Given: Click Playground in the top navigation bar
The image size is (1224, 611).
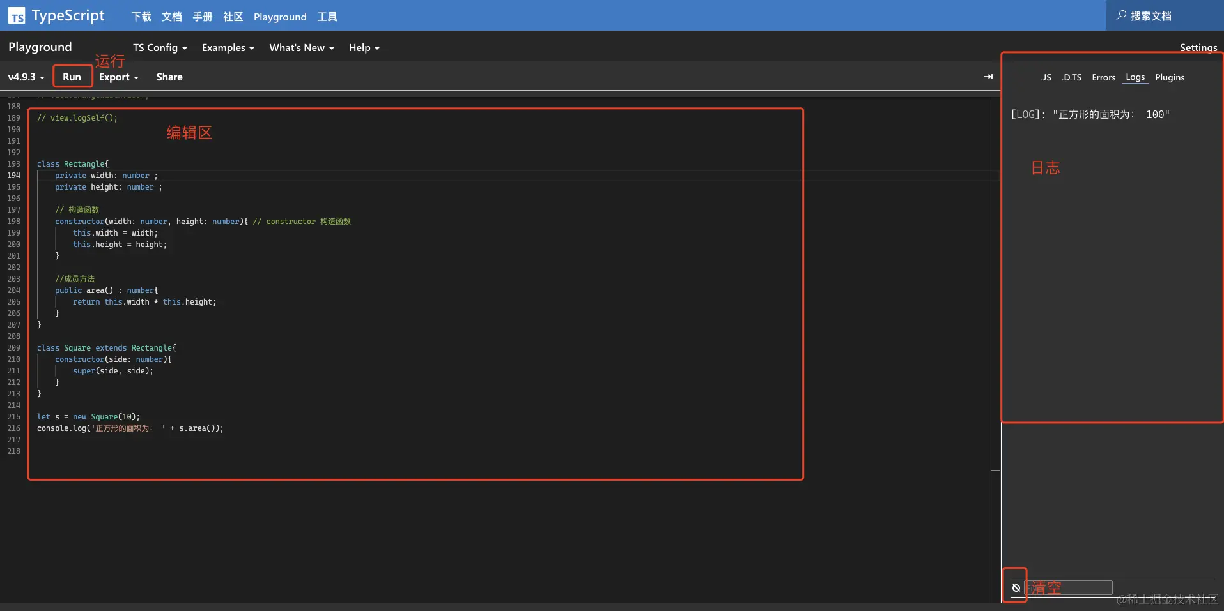Looking at the screenshot, I should click(x=280, y=17).
